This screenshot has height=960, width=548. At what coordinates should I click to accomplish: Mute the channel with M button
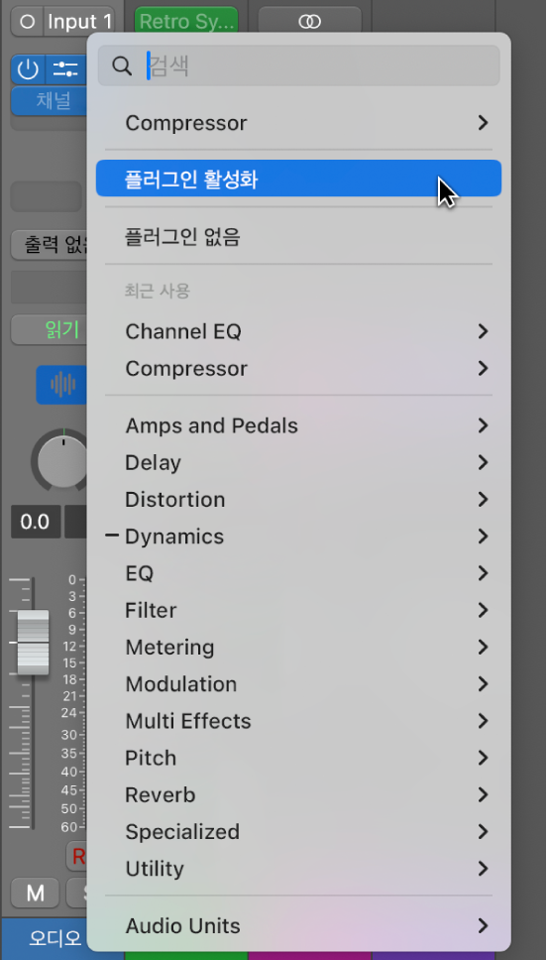pyautogui.click(x=35, y=894)
